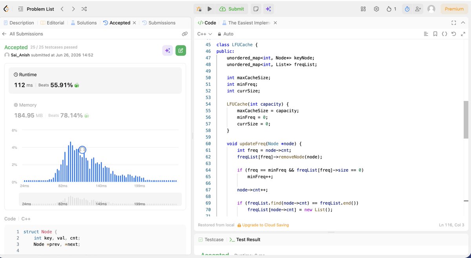The image size is (471, 258).
Task: Go back to All Submissions
Action: tap(22, 34)
